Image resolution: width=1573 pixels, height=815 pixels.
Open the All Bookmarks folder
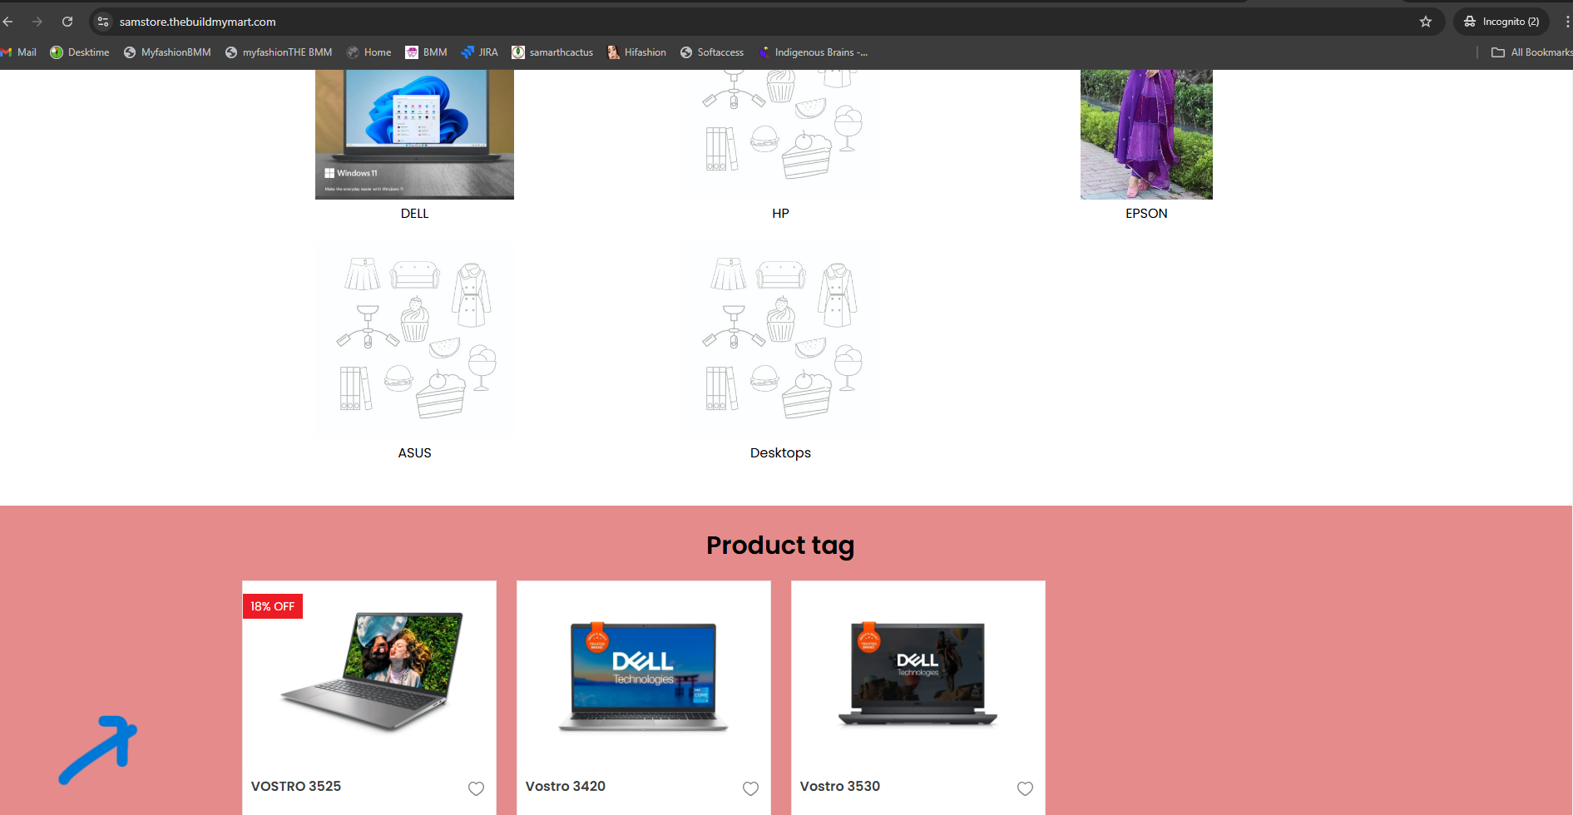[1531, 52]
